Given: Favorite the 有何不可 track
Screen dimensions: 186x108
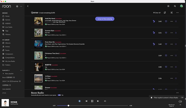Looking at the screenshot, I should pyautogui.click(x=166, y=67).
